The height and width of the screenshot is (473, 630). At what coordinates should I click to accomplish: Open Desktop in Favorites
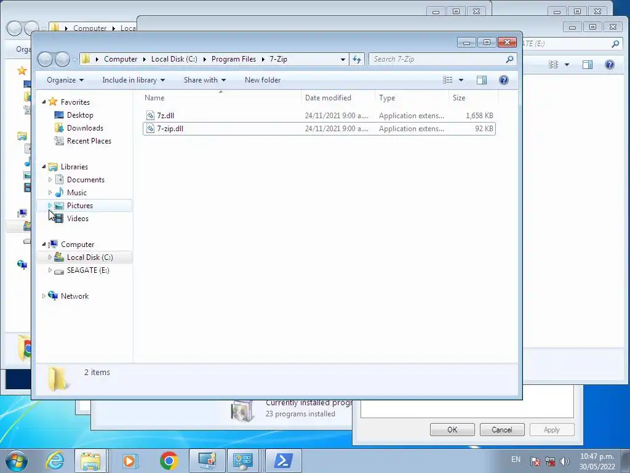pos(80,115)
